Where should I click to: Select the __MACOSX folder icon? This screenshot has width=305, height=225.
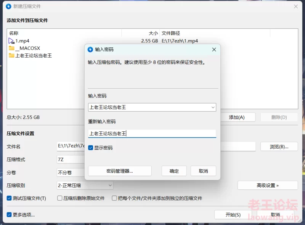pos(11,48)
